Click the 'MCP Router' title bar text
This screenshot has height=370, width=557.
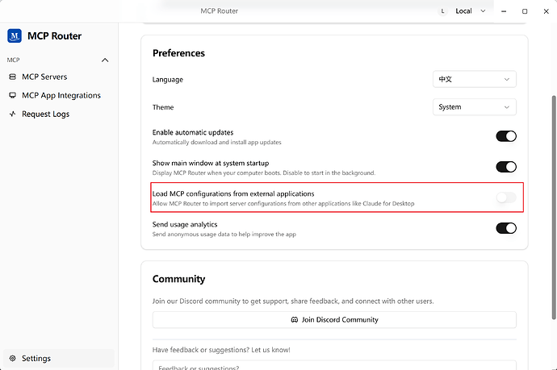coord(220,11)
